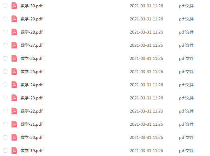Viewport: 210px width, 156px height.
Task: Open the file name 数学-25.pdf
Action: (x=32, y=72)
